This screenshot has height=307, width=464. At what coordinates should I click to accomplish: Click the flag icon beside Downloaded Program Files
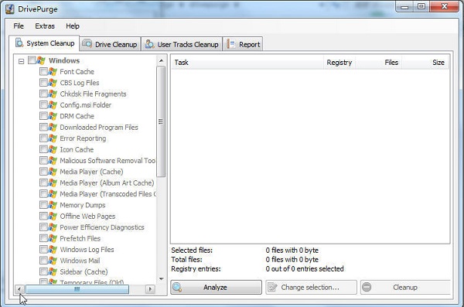[x=53, y=128]
